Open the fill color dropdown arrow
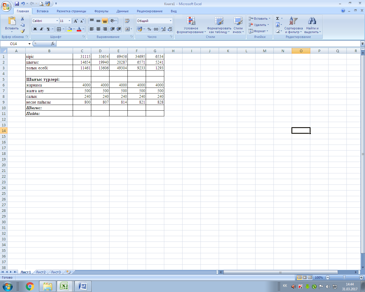This screenshot has width=365, height=292. click(x=74, y=29)
